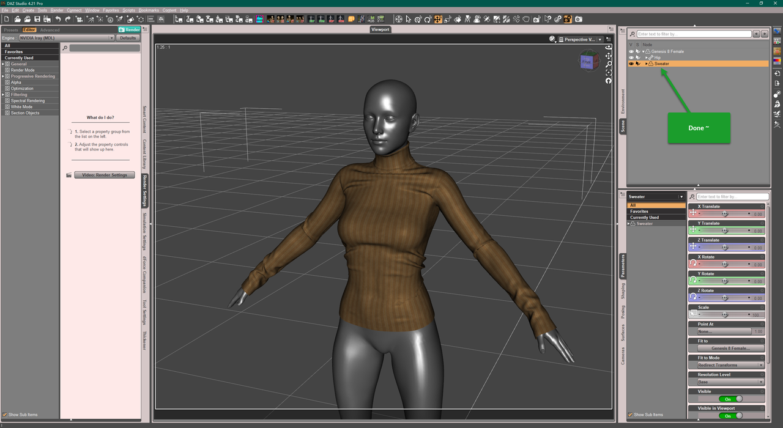This screenshot has height=428, width=783.
Task: Click Video: Render Settings button
Action: click(105, 175)
